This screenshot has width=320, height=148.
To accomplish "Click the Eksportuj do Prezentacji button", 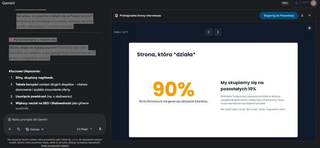I will click(x=278, y=15).
